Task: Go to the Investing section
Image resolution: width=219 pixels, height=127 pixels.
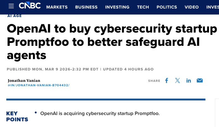Action: click(x=117, y=7)
